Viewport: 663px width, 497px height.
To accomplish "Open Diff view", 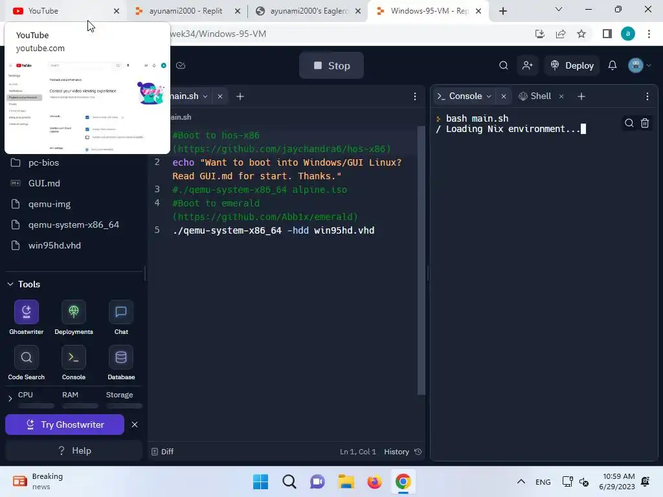I will click(x=163, y=452).
